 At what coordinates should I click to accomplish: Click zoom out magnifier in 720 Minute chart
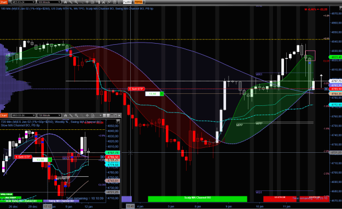coord(82,115)
